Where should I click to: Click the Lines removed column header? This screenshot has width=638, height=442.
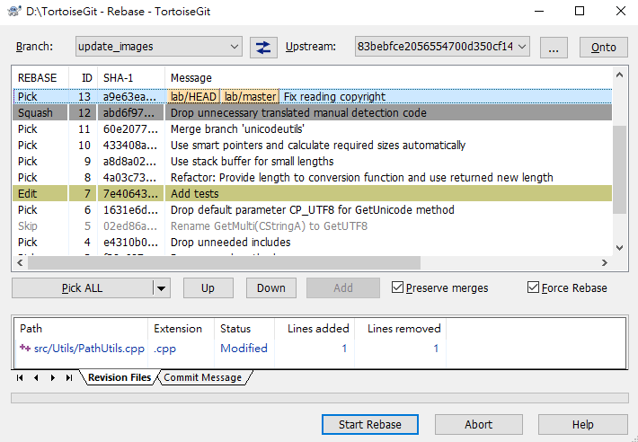pyautogui.click(x=401, y=329)
